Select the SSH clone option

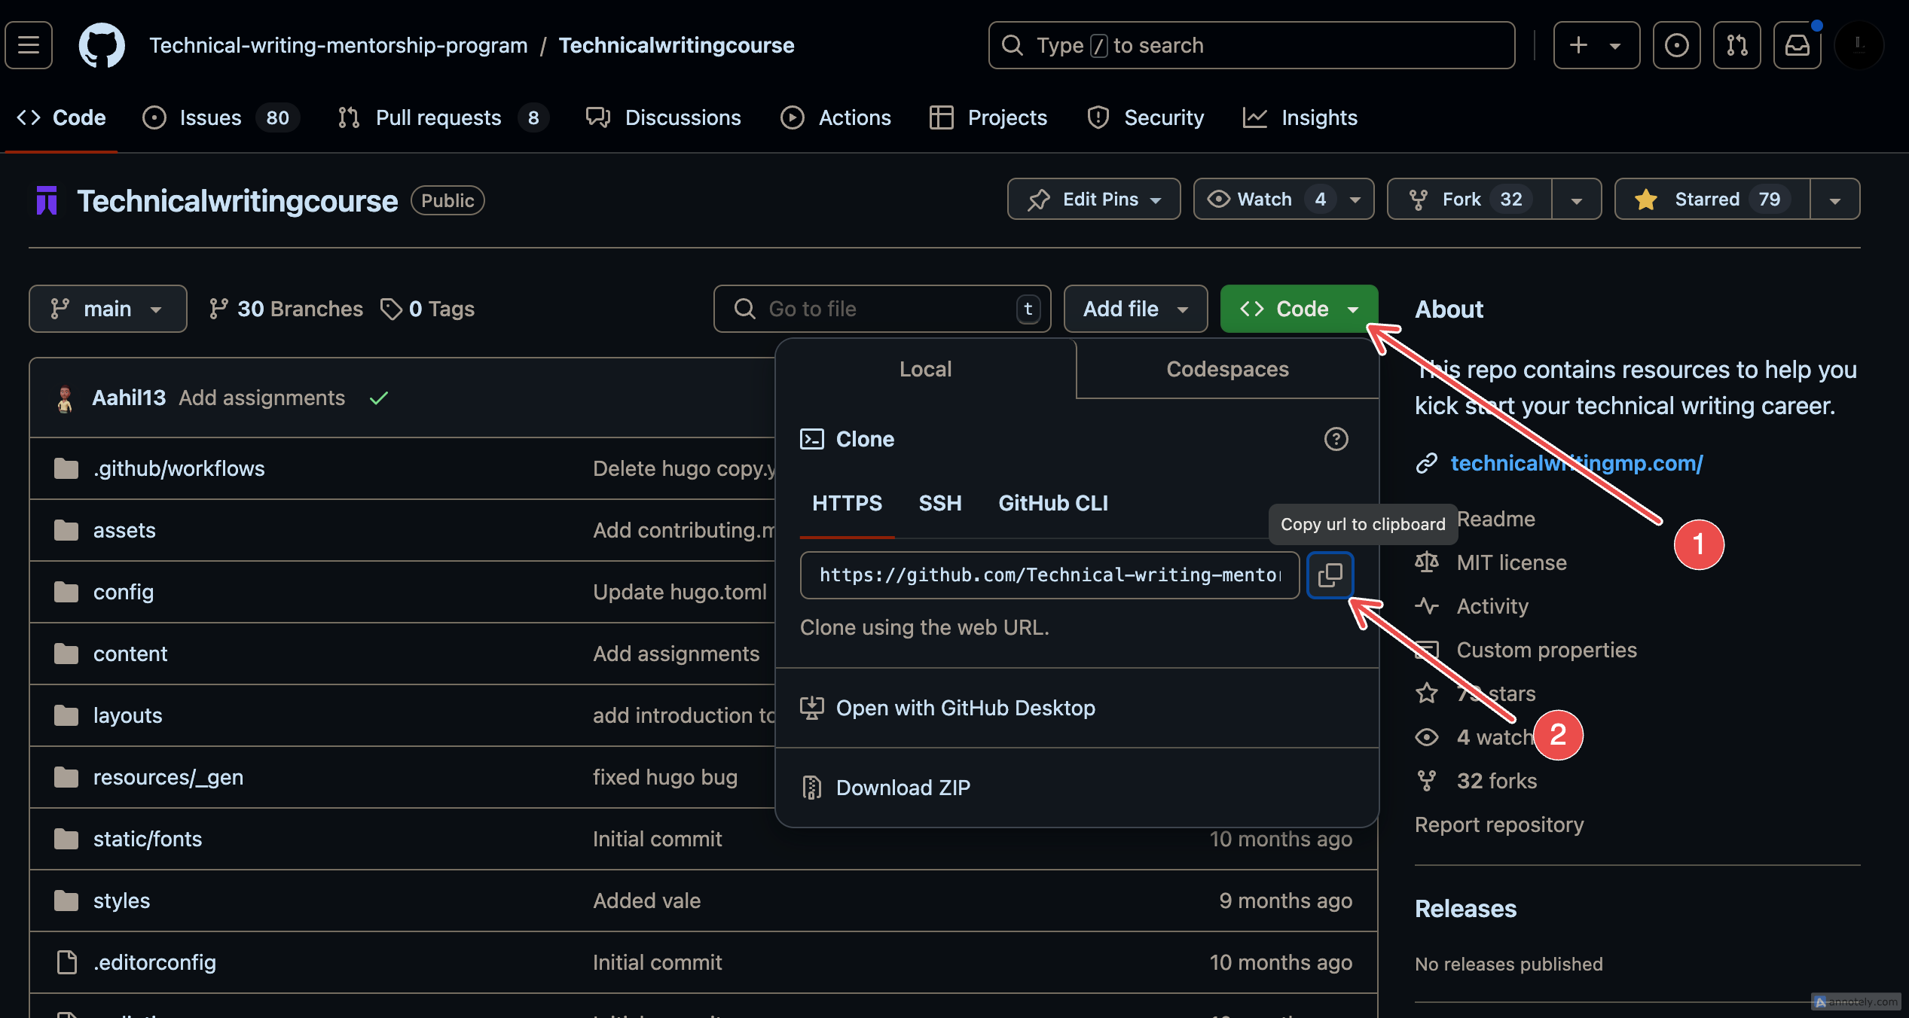coord(939,503)
